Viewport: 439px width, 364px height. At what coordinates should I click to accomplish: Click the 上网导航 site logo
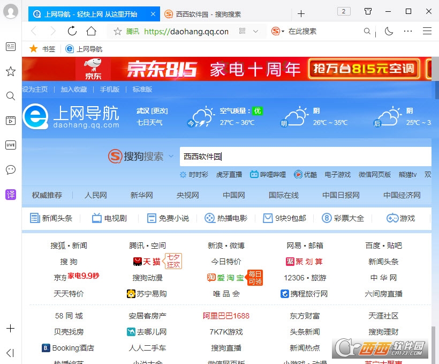(x=71, y=117)
